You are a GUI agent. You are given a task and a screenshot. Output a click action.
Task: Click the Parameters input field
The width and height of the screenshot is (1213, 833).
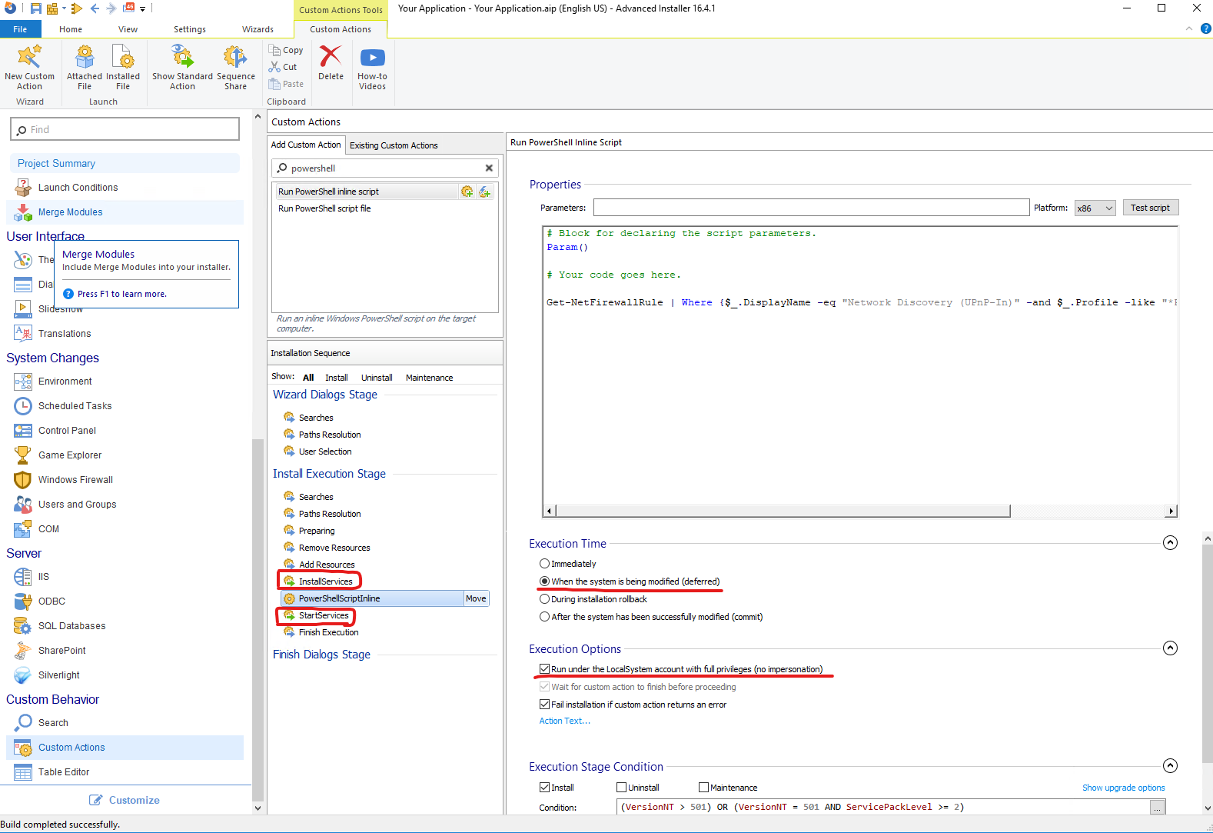click(811, 208)
